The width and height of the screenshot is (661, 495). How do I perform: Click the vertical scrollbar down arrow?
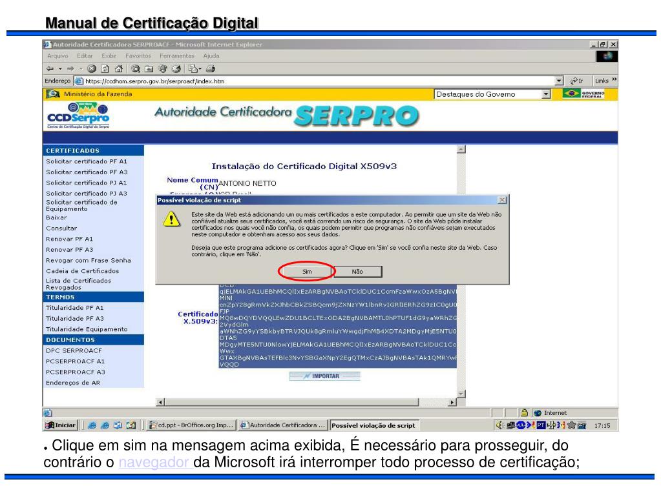[x=461, y=394]
